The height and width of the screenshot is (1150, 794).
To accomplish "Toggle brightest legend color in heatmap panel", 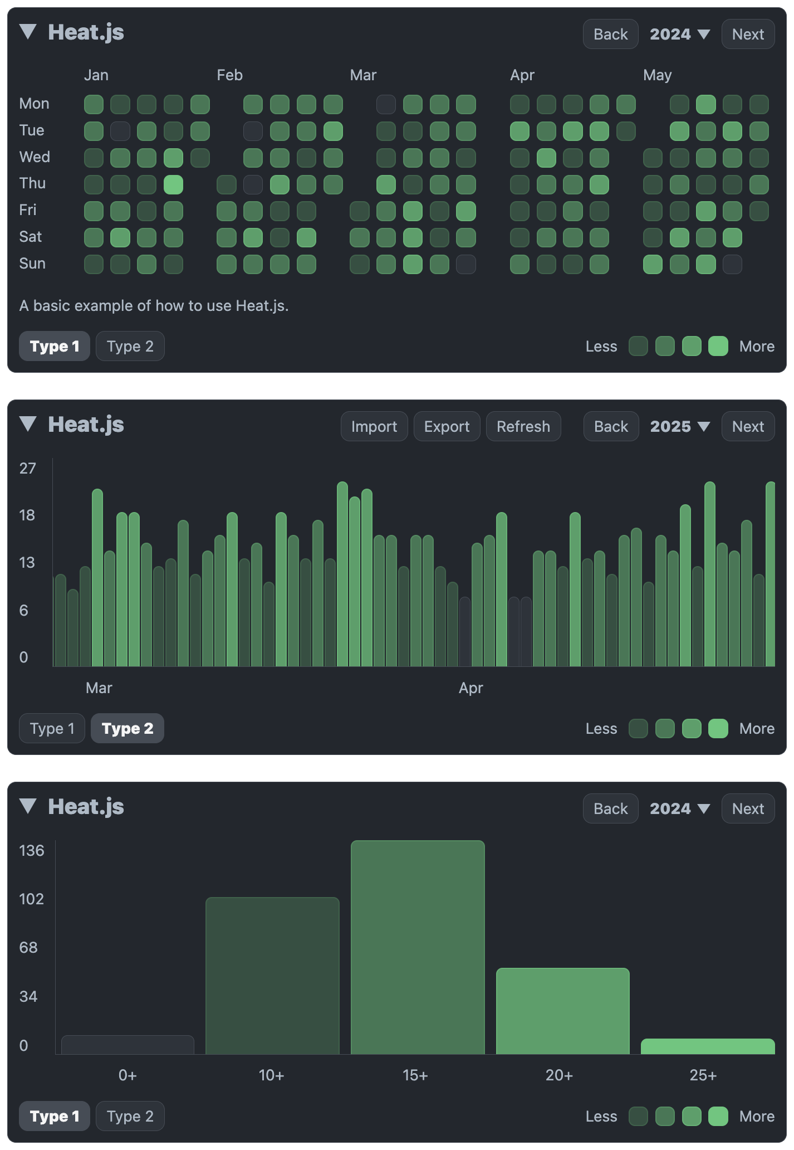I will [x=718, y=346].
